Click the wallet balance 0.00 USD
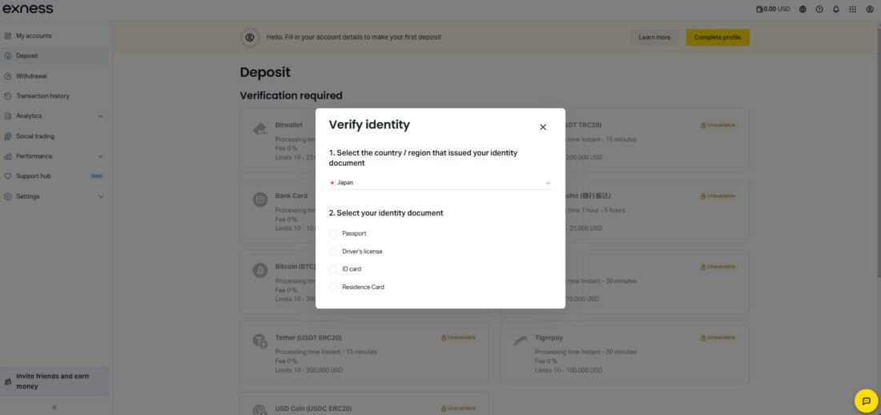Screen dimensions: 881x415 (773, 10)
